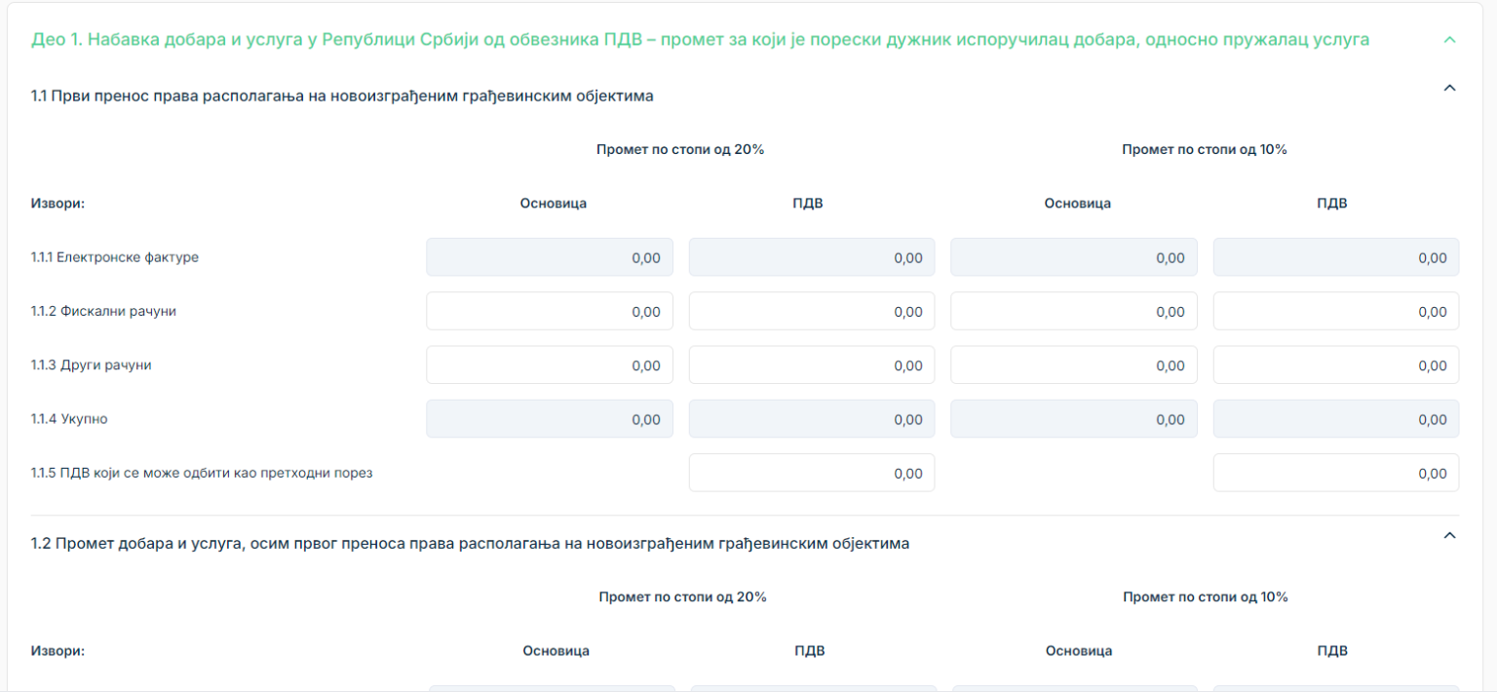Select Други рачуни ПДВ field at 20%

tap(811, 365)
